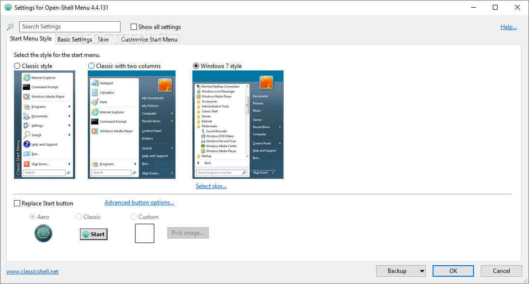Click inside the Search Settings input field
The height and width of the screenshot is (284, 529).
69,27
